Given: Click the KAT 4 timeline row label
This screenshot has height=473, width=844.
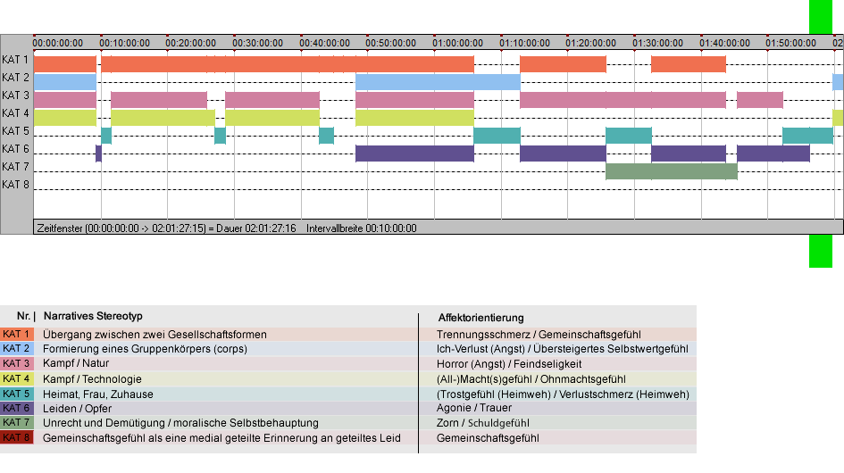Looking at the screenshot, I should coord(15,113).
